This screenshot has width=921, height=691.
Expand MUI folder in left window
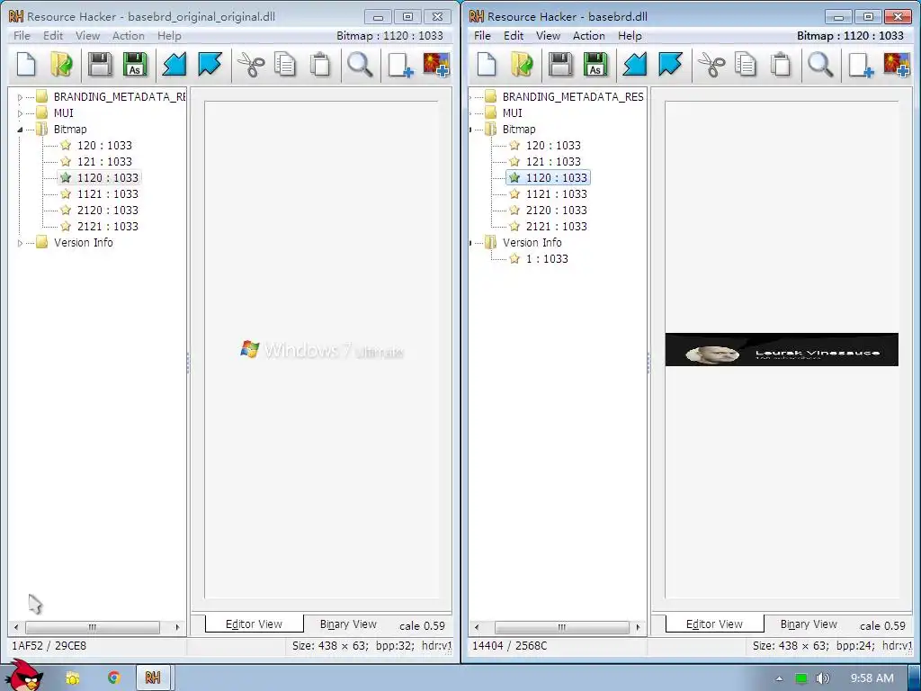click(x=20, y=113)
